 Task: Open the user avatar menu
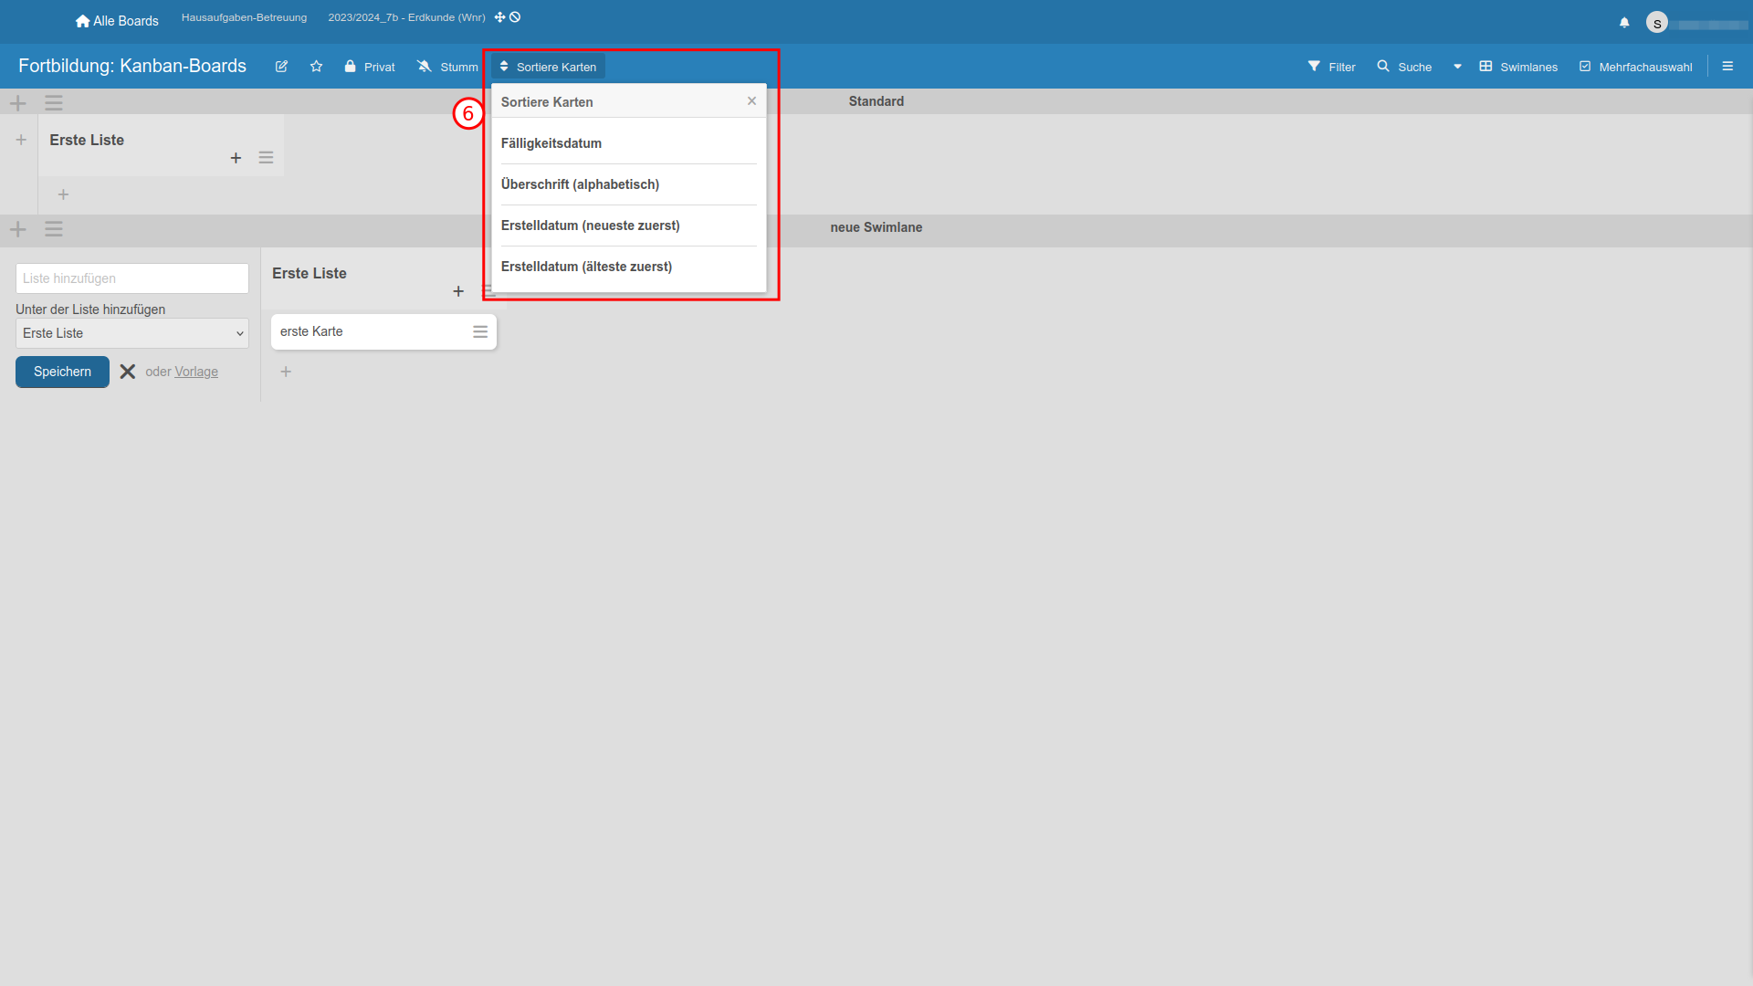tap(1657, 23)
